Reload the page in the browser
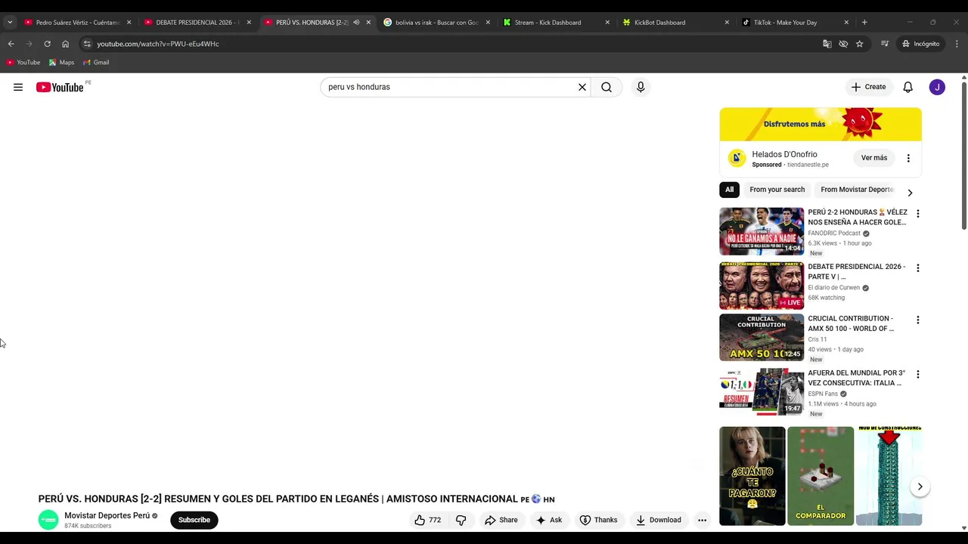Image resolution: width=968 pixels, height=544 pixels. (47, 44)
